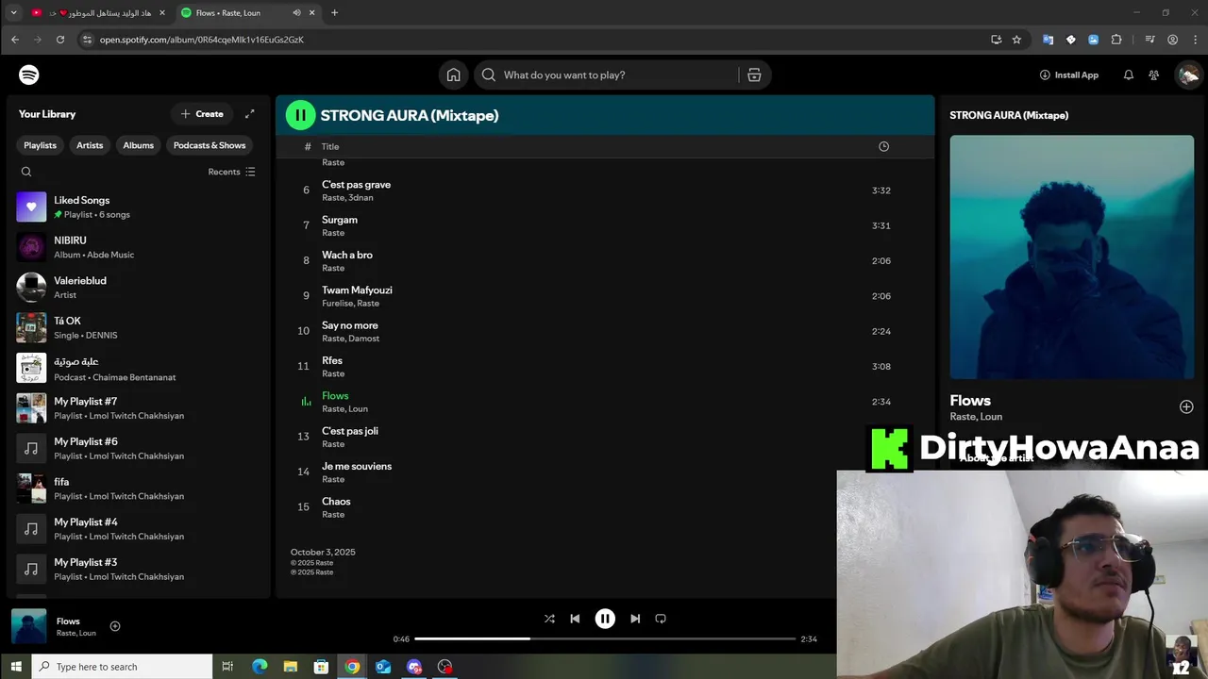Open album cover in right panel

(1072, 257)
